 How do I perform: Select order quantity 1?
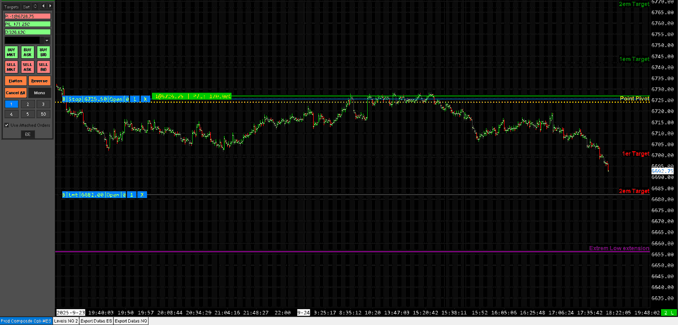coord(11,104)
